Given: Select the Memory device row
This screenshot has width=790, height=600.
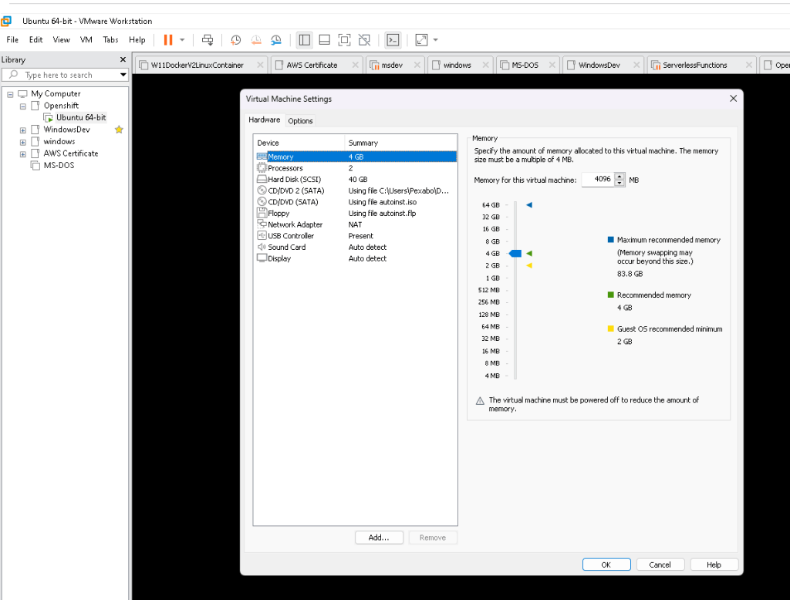Looking at the screenshot, I should (x=356, y=157).
